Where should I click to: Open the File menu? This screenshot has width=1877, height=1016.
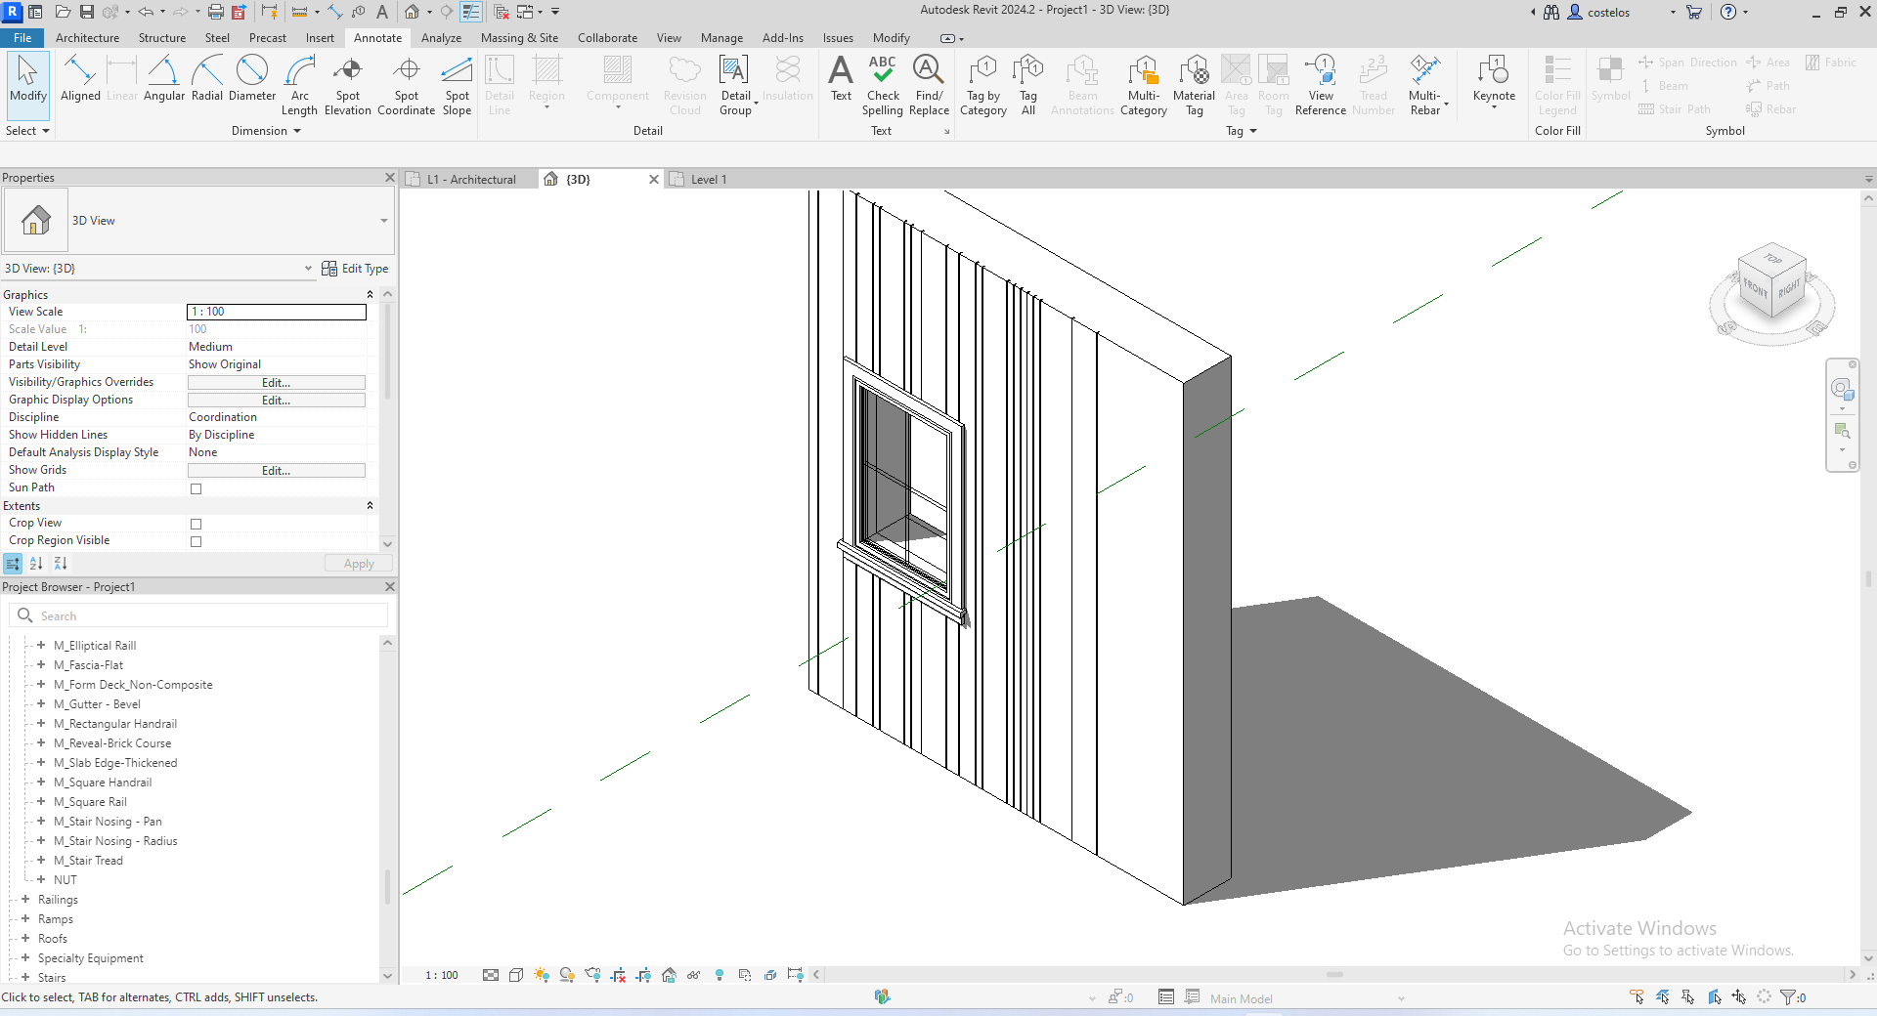pyautogui.click(x=22, y=38)
